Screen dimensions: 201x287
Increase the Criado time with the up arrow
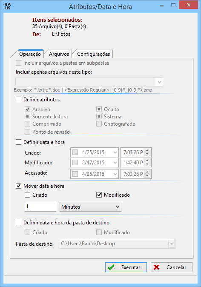coord(147,150)
